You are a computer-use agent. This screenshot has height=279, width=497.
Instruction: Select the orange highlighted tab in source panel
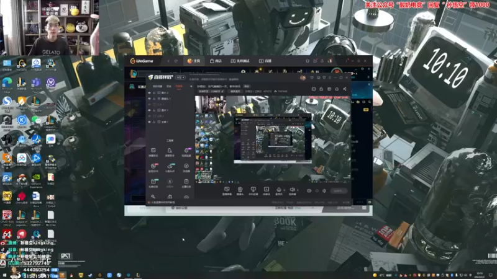pyautogui.click(x=179, y=86)
